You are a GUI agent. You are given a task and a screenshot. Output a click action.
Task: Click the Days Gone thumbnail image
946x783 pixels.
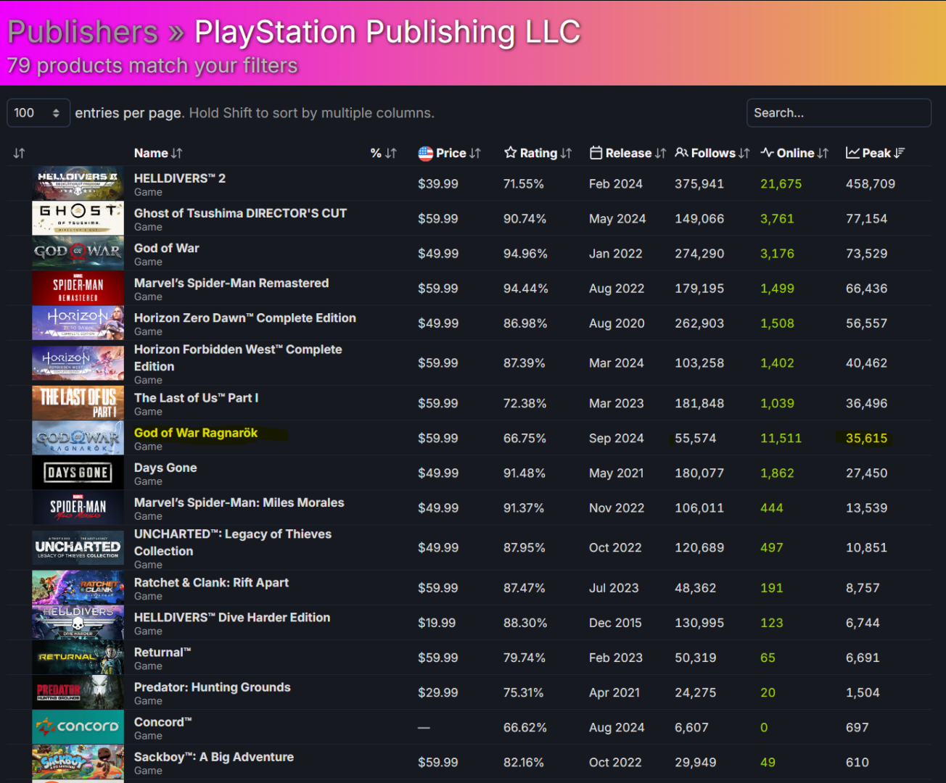[78, 473]
